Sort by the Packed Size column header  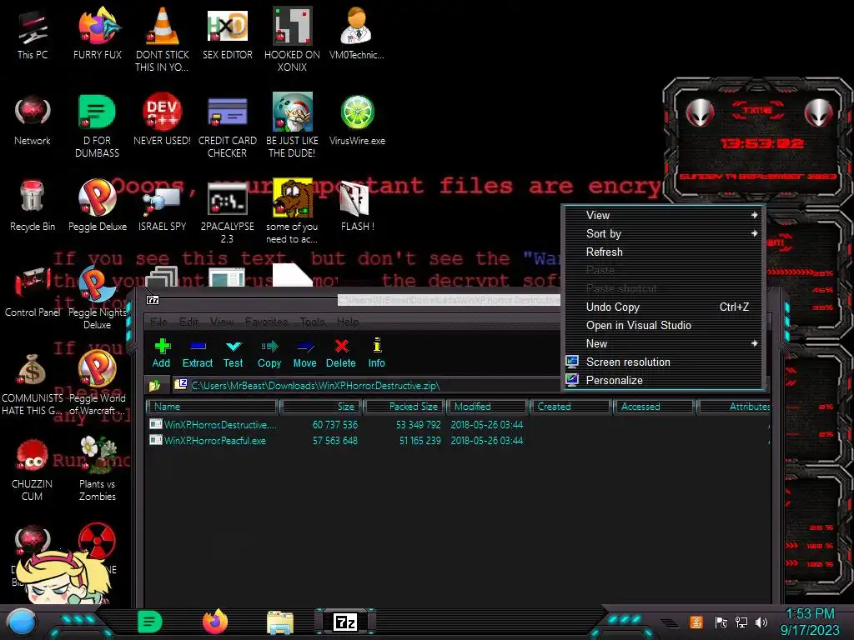(x=404, y=407)
